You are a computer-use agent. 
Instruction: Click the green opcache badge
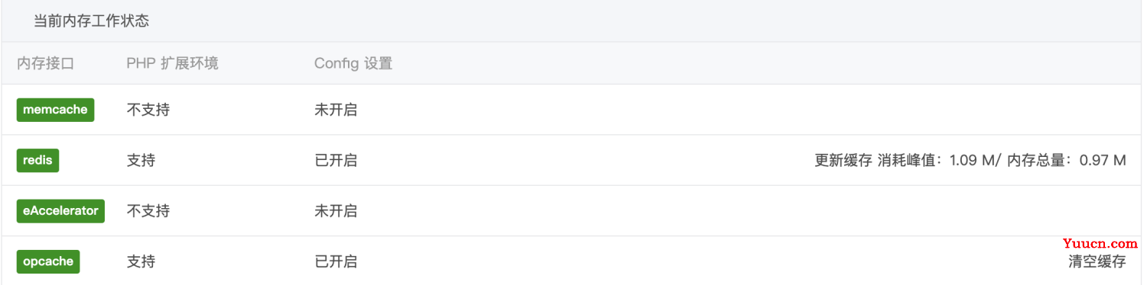pyautogui.click(x=48, y=261)
